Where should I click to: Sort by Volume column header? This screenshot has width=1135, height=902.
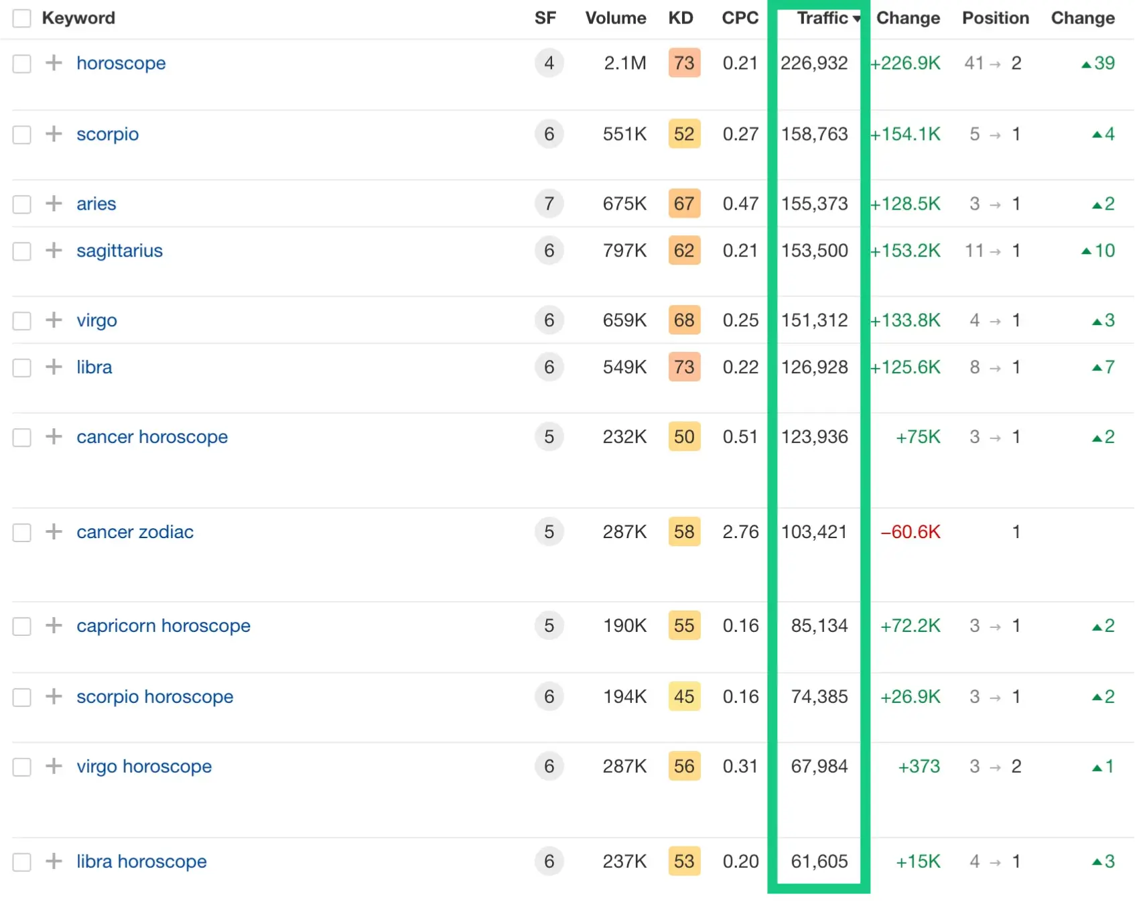(616, 18)
